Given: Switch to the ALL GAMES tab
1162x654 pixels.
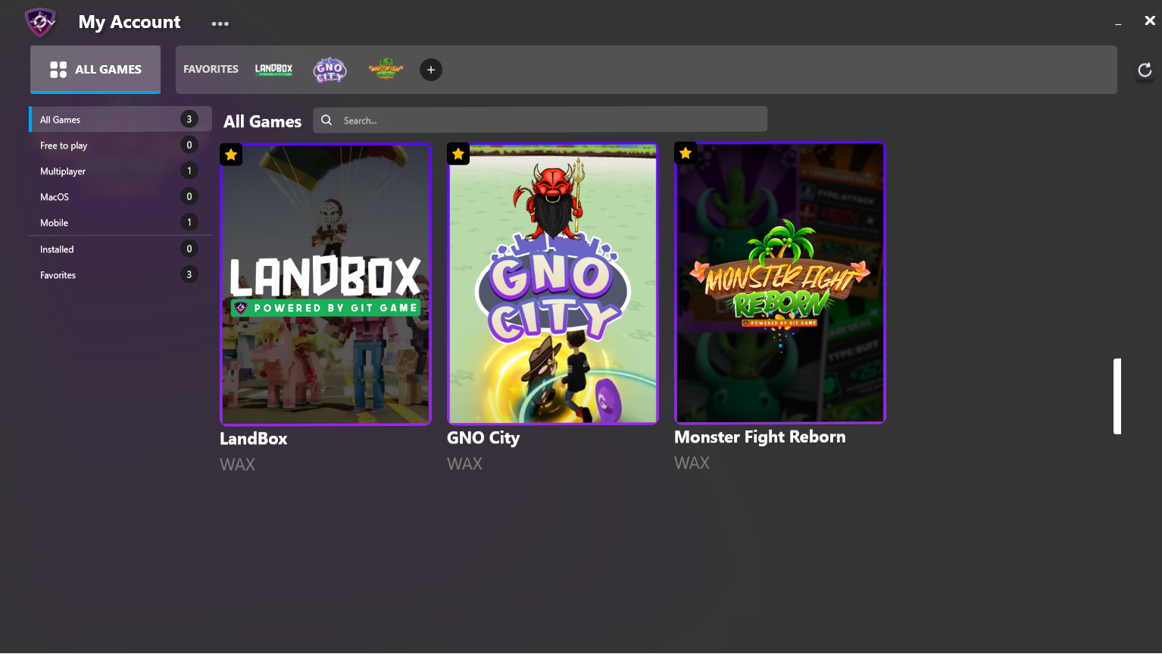Looking at the screenshot, I should click(x=95, y=70).
